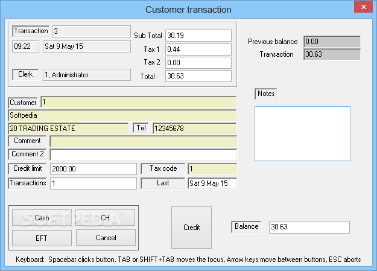
Task: Click the Balance value field
Action: [x=309, y=227]
